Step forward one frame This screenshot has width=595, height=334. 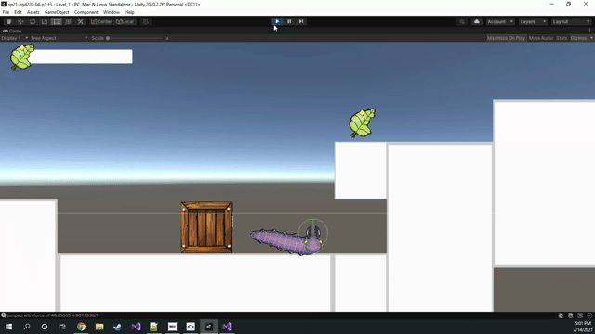[301, 21]
